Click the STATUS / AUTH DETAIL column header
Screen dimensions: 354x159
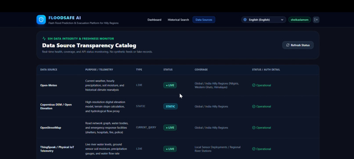coord(266,70)
